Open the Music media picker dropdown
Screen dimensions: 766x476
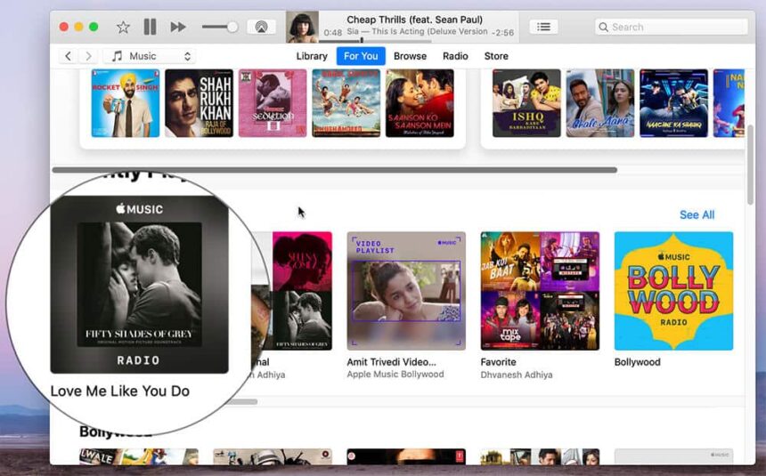click(x=150, y=56)
